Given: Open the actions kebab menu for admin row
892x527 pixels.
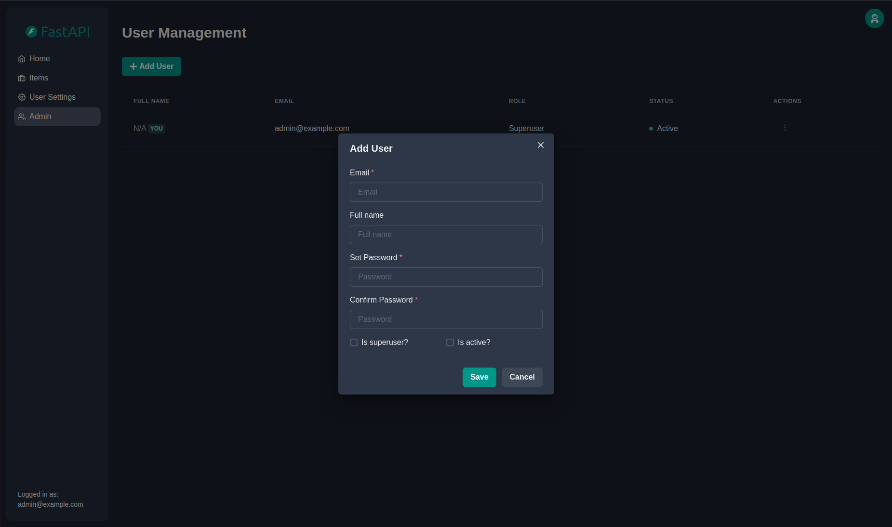Looking at the screenshot, I should tap(785, 128).
